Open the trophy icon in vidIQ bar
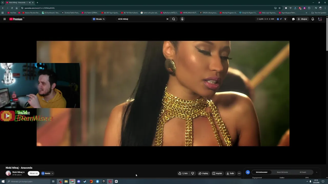Screen dimensions: 328x184 (x=285, y=19)
